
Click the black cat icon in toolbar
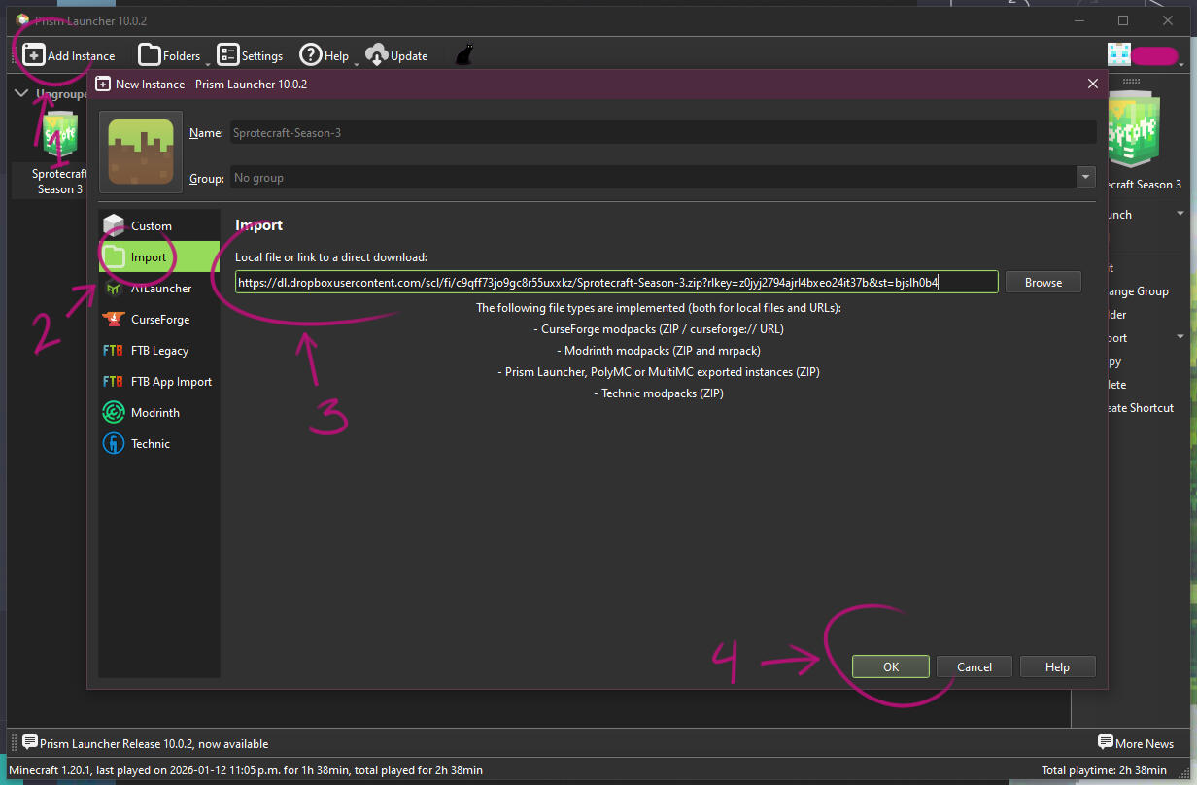click(x=464, y=55)
